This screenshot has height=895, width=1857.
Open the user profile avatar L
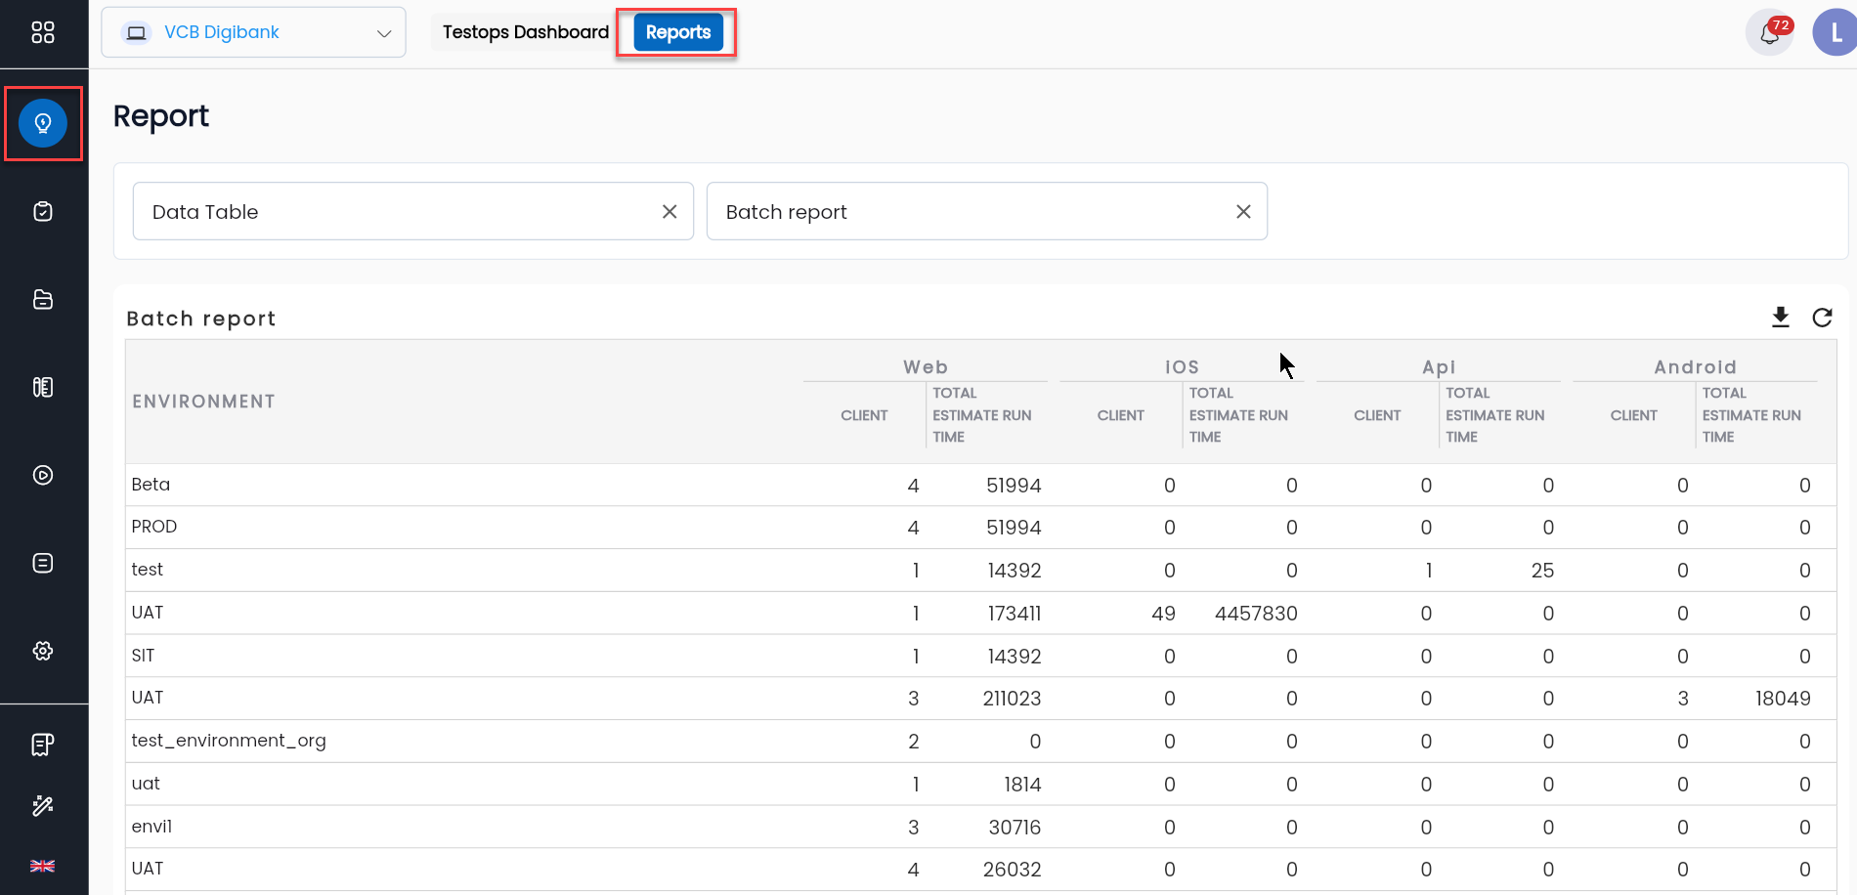pos(1835,32)
